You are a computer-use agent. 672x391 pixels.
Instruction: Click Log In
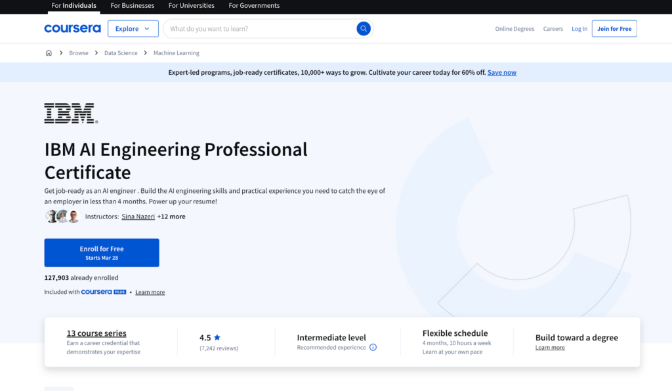pos(579,29)
